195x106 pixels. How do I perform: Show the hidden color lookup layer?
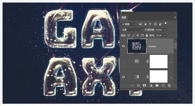point(123,61)
